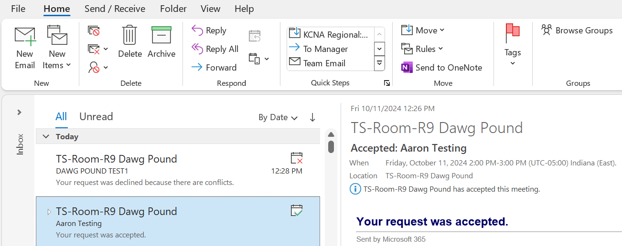Click the Reply button
This screenshot has height=246, width=622.
pyautogui.click(x=209, y=31)
